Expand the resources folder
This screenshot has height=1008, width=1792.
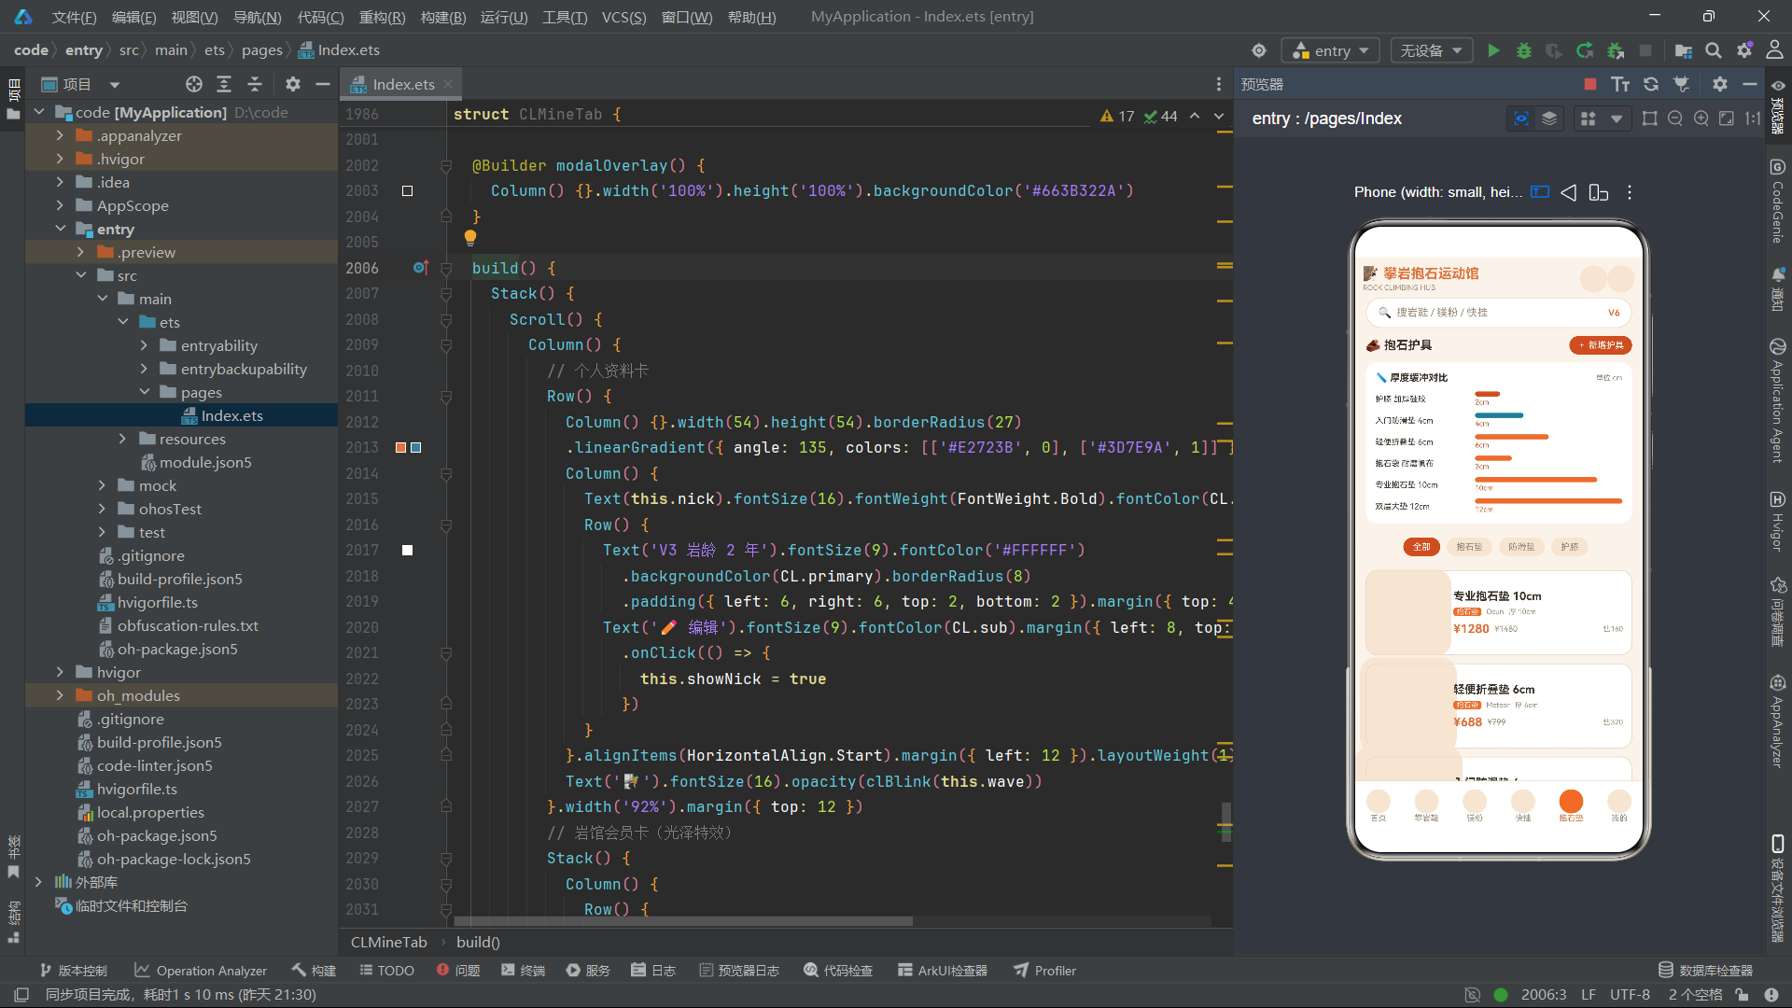click(122, 439)
